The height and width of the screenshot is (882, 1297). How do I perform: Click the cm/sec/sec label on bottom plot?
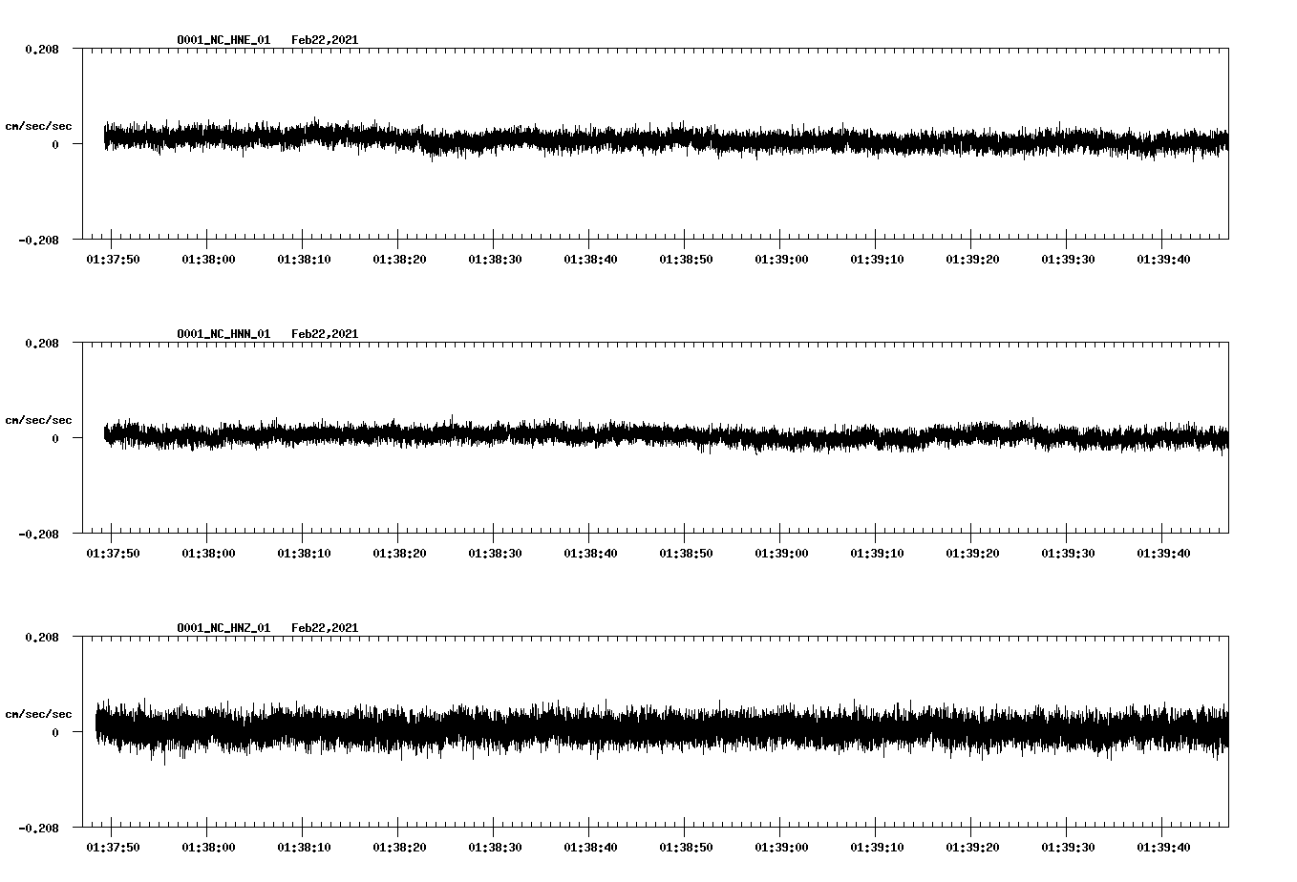(x=39, y=712)
